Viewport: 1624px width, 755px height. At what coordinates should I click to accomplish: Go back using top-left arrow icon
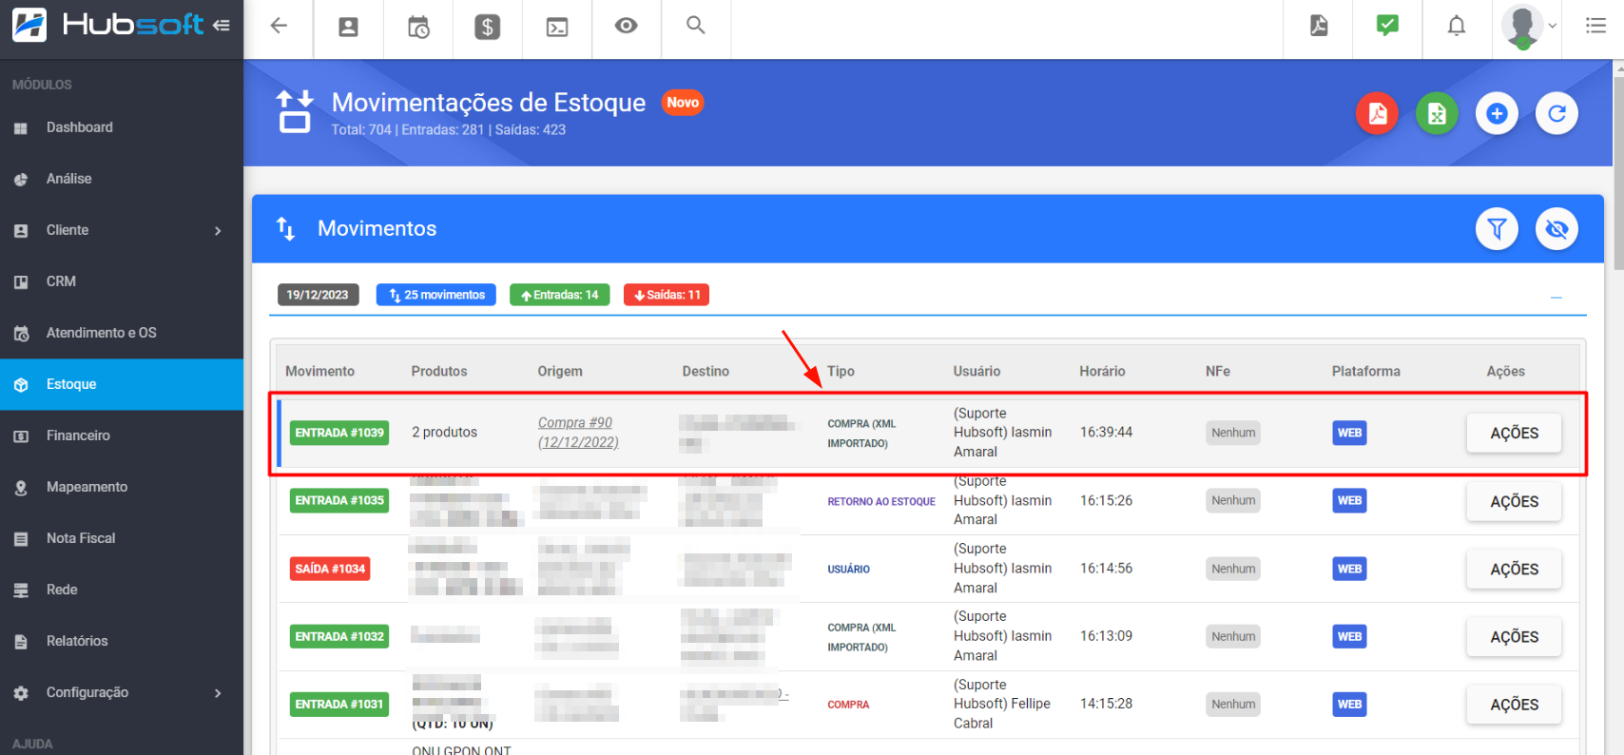[x=279, y=26]
